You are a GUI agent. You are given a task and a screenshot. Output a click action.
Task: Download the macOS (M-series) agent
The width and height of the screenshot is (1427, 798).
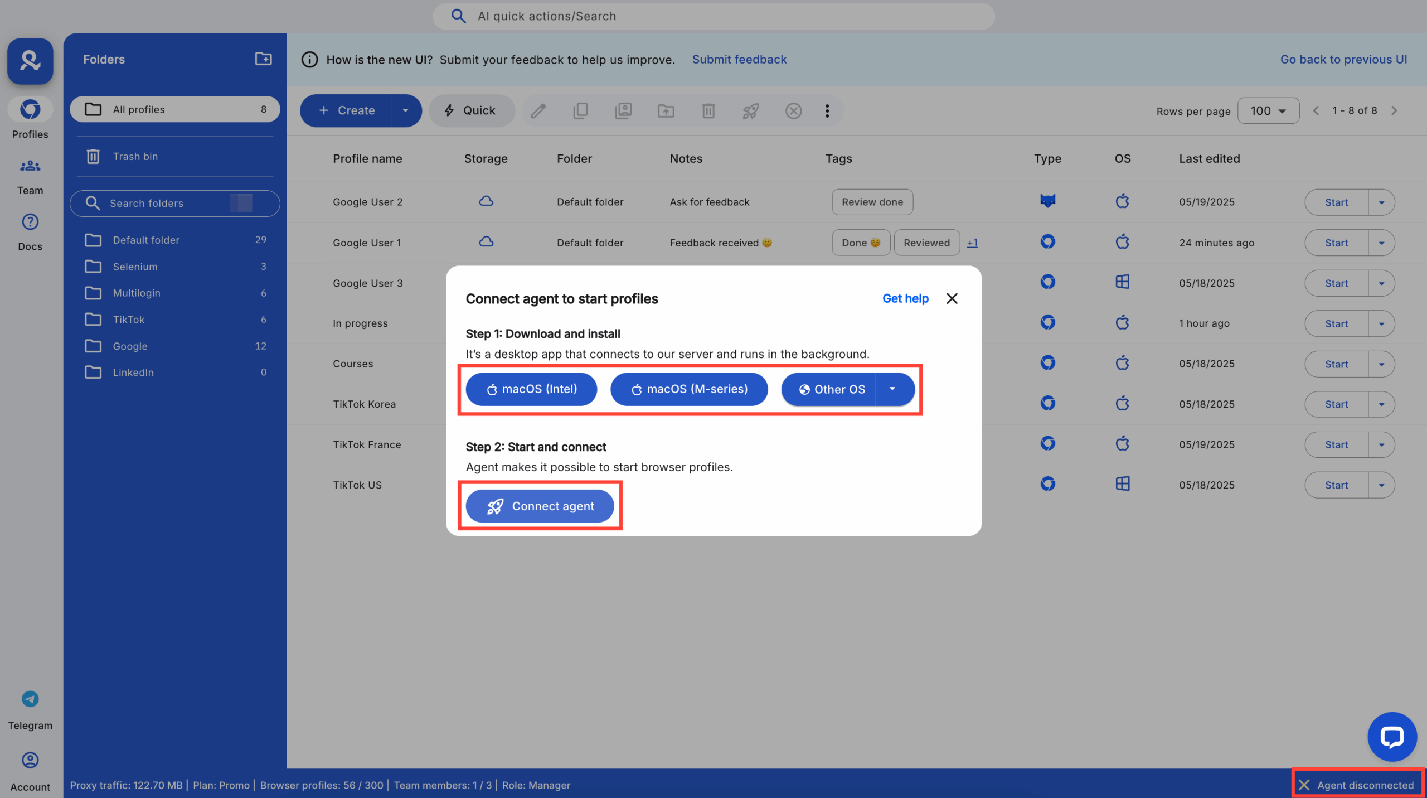click(x=689, y=389)
